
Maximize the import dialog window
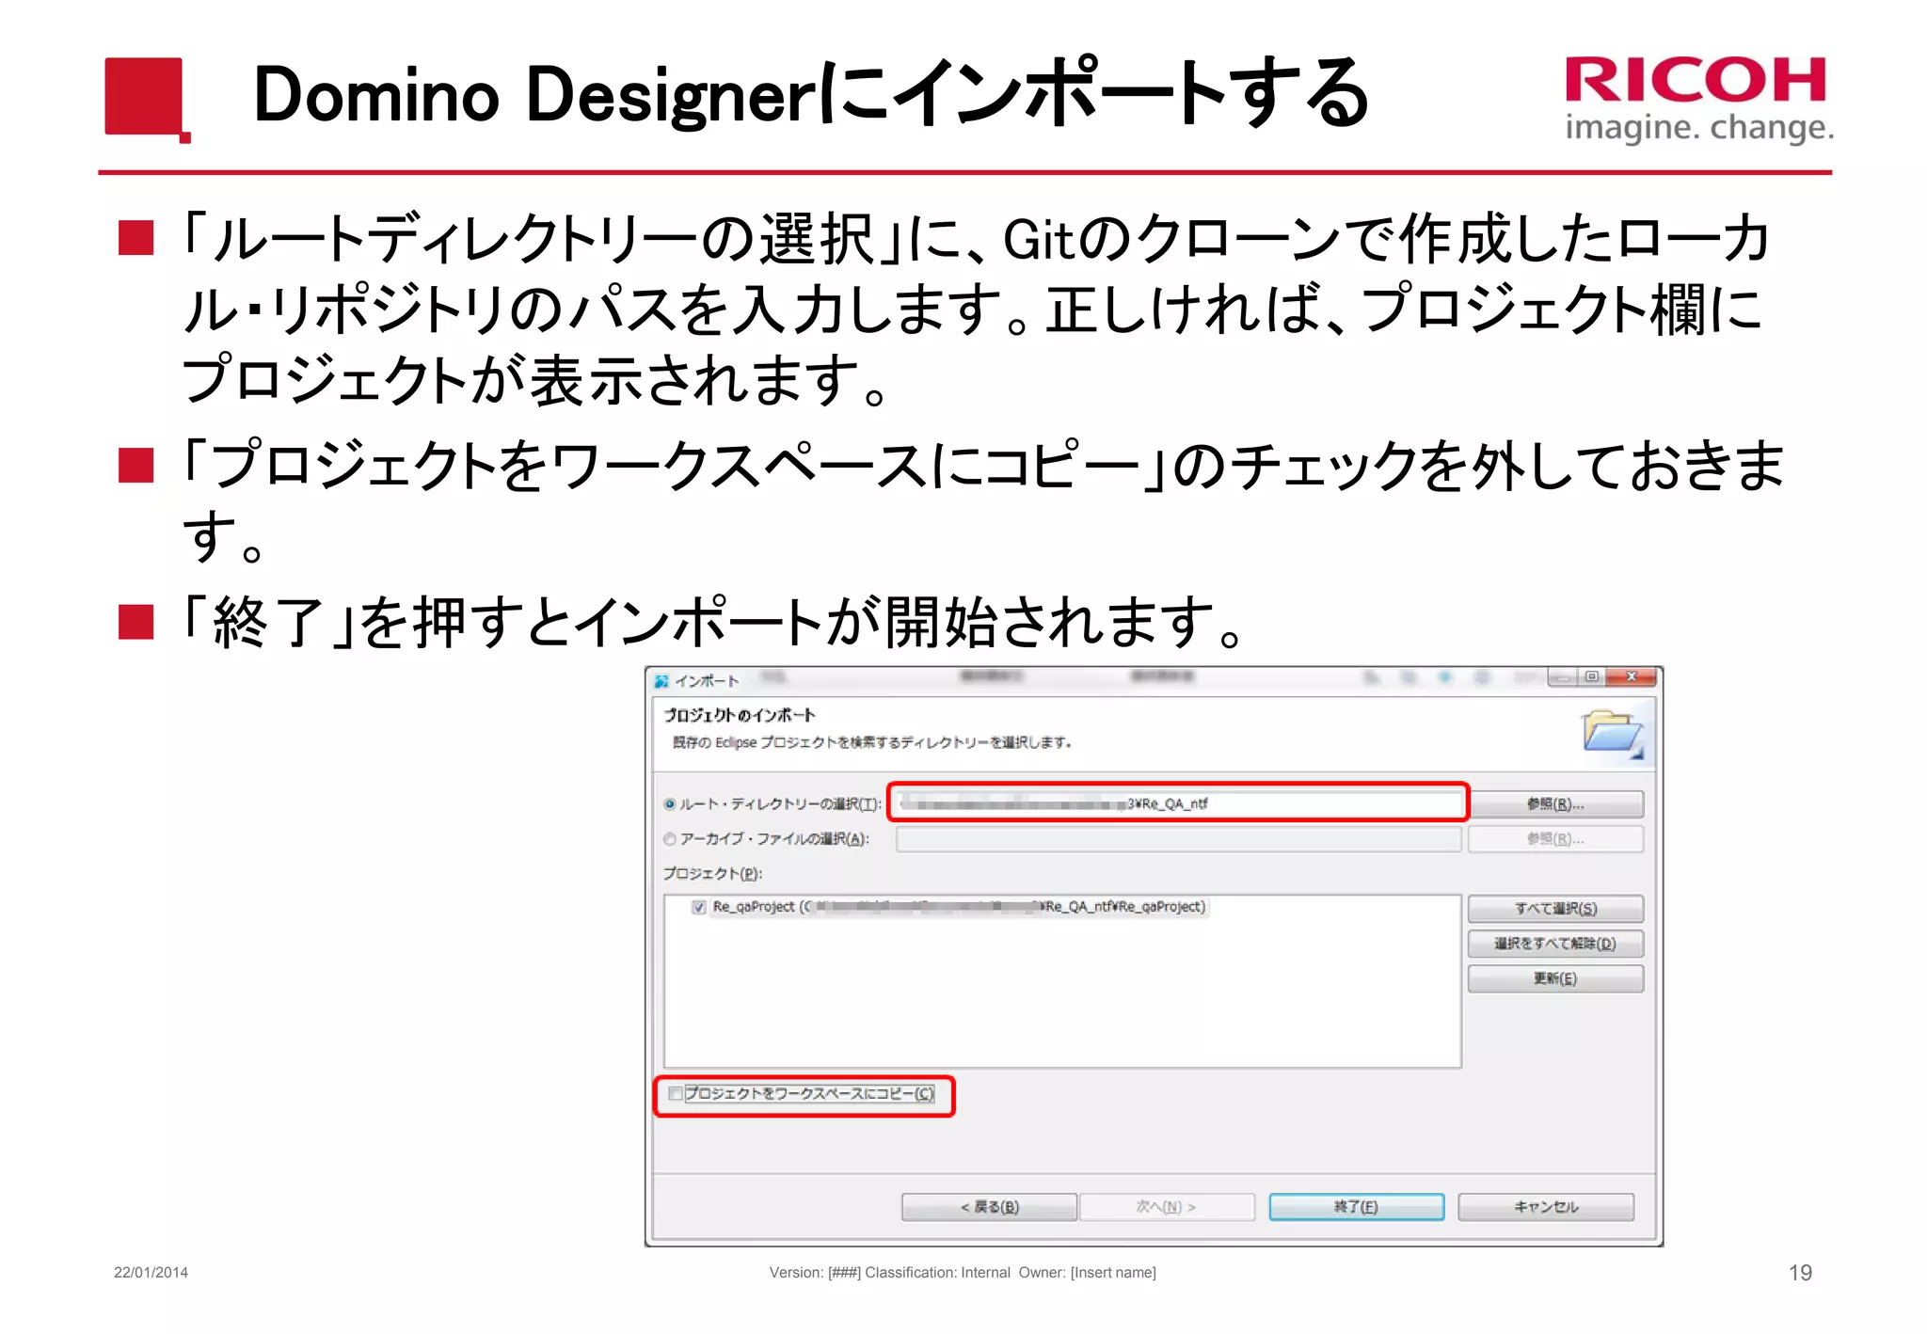(1592, 676)
